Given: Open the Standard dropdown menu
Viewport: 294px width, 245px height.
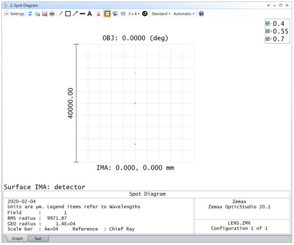Looking at the screenshot, I should click(x=161, y=14).
